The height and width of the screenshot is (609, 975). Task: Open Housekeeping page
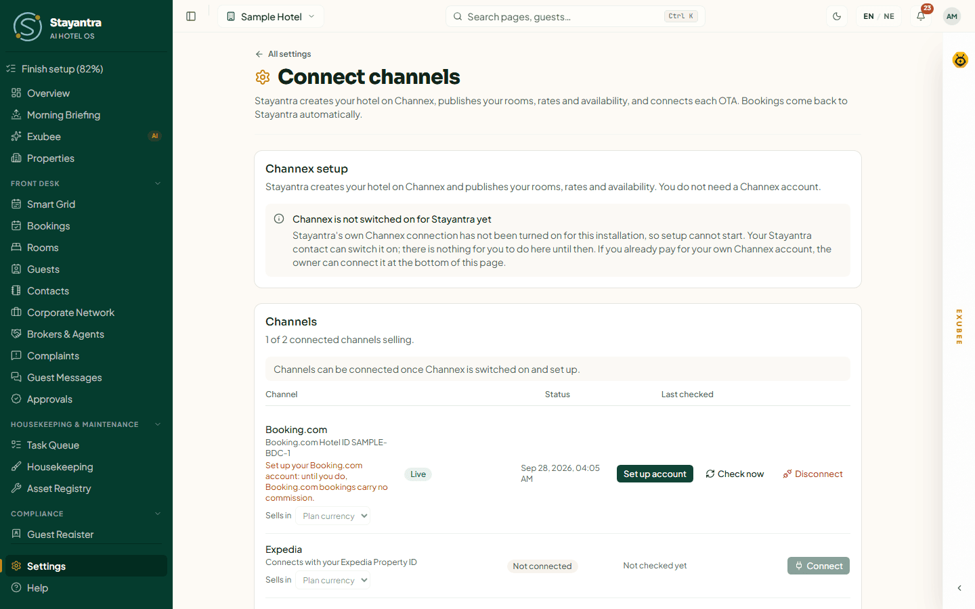coord(86,467)
